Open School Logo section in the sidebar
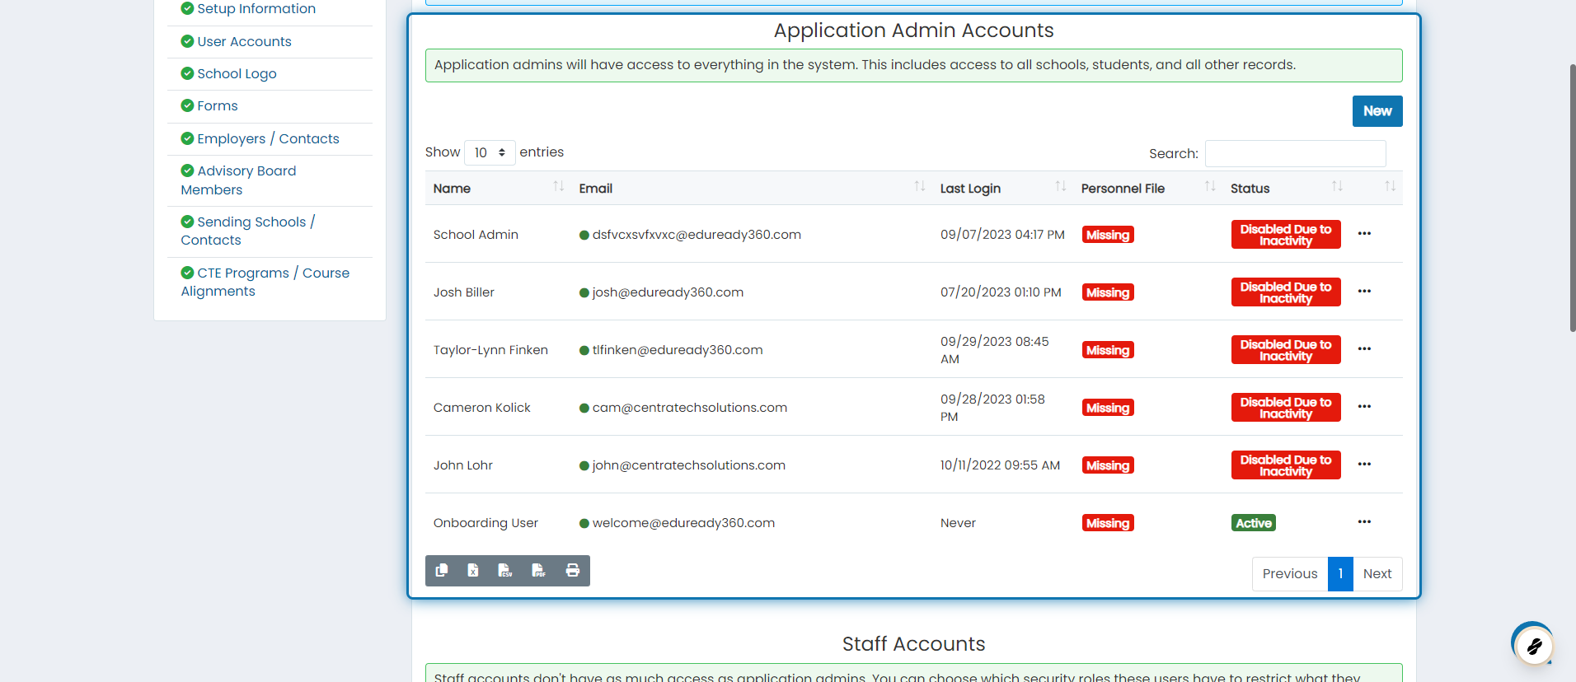 pyautogui.click(x=237, y=73)
